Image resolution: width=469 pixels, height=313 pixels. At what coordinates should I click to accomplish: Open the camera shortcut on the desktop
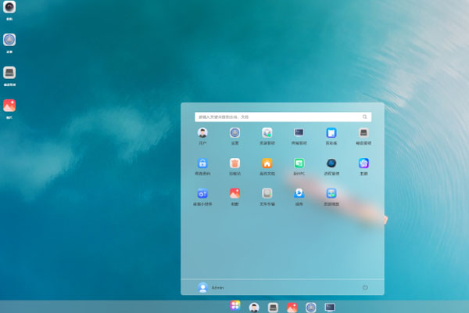(9, 7)
